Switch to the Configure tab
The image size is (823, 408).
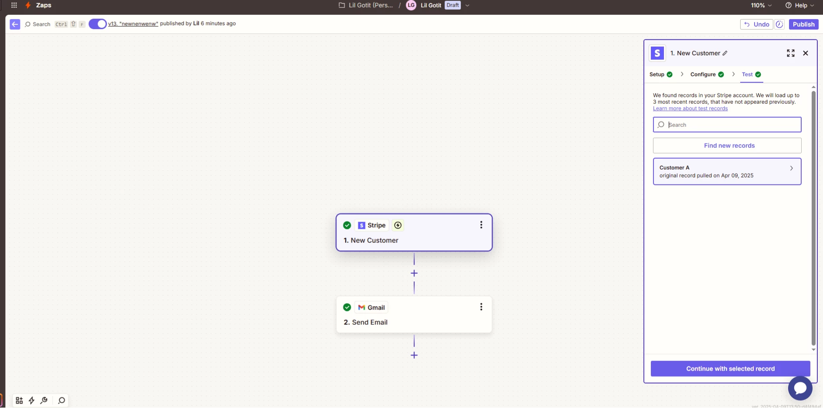pos(707,75)
